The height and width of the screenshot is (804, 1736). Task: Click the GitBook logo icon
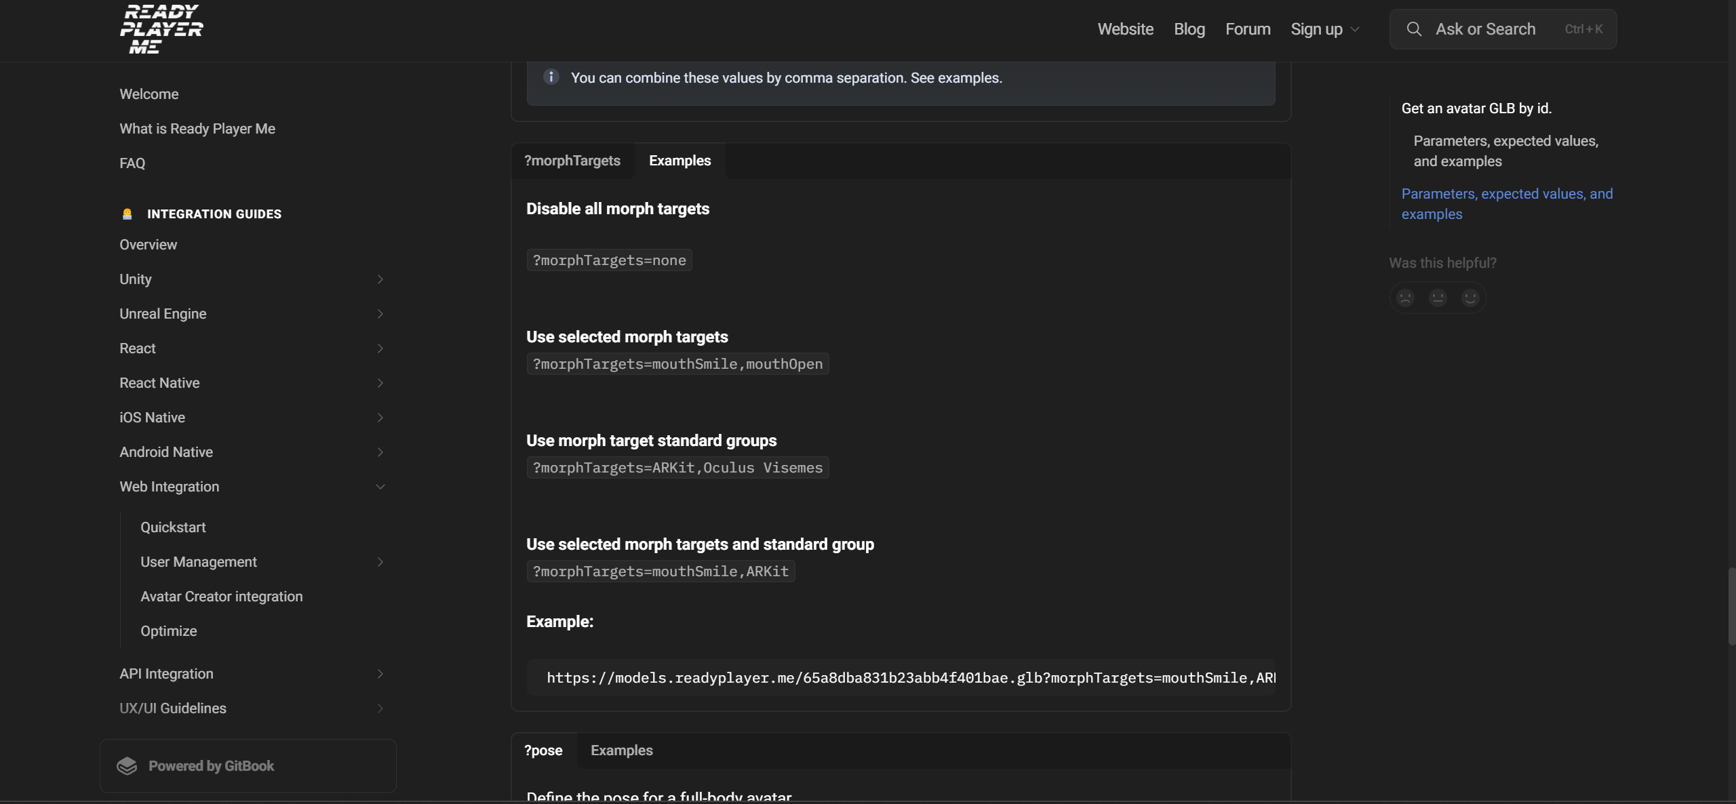[x=127, y=766]
